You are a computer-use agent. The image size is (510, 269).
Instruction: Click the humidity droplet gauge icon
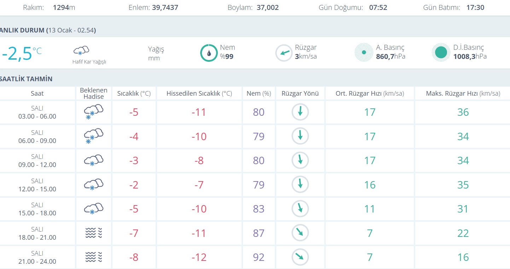tap(209, 53)
